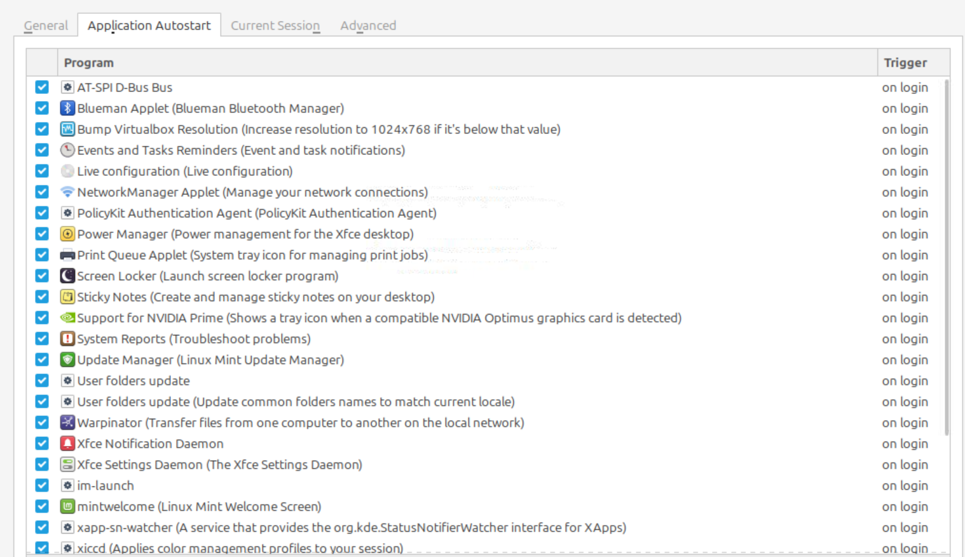965x557 pixels.
Task: Select the NVIDIA Prime support icon
Action: (x=67, y=318)
